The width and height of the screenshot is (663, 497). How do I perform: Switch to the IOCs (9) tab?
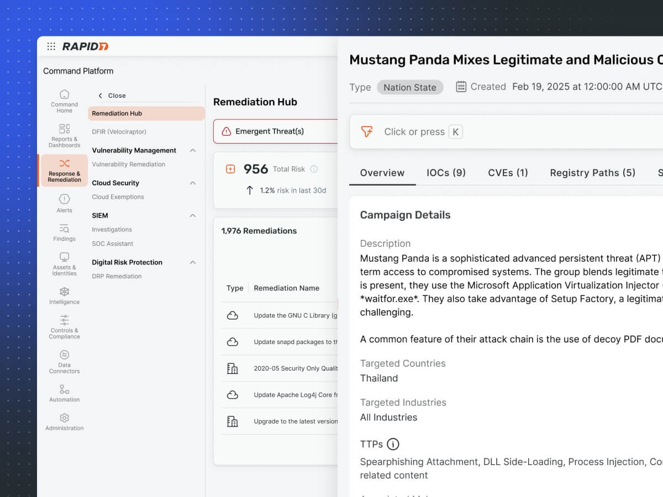(446, 173)
